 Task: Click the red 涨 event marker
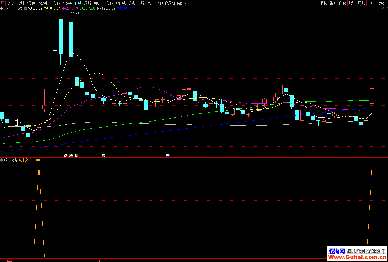(66, 155)
